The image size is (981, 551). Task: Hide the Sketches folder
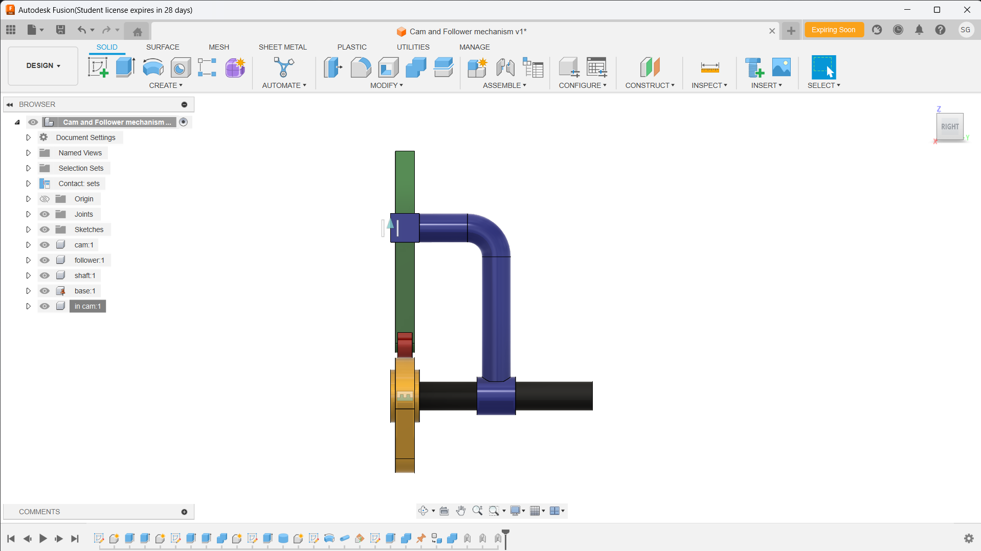[x=44, y=229]
